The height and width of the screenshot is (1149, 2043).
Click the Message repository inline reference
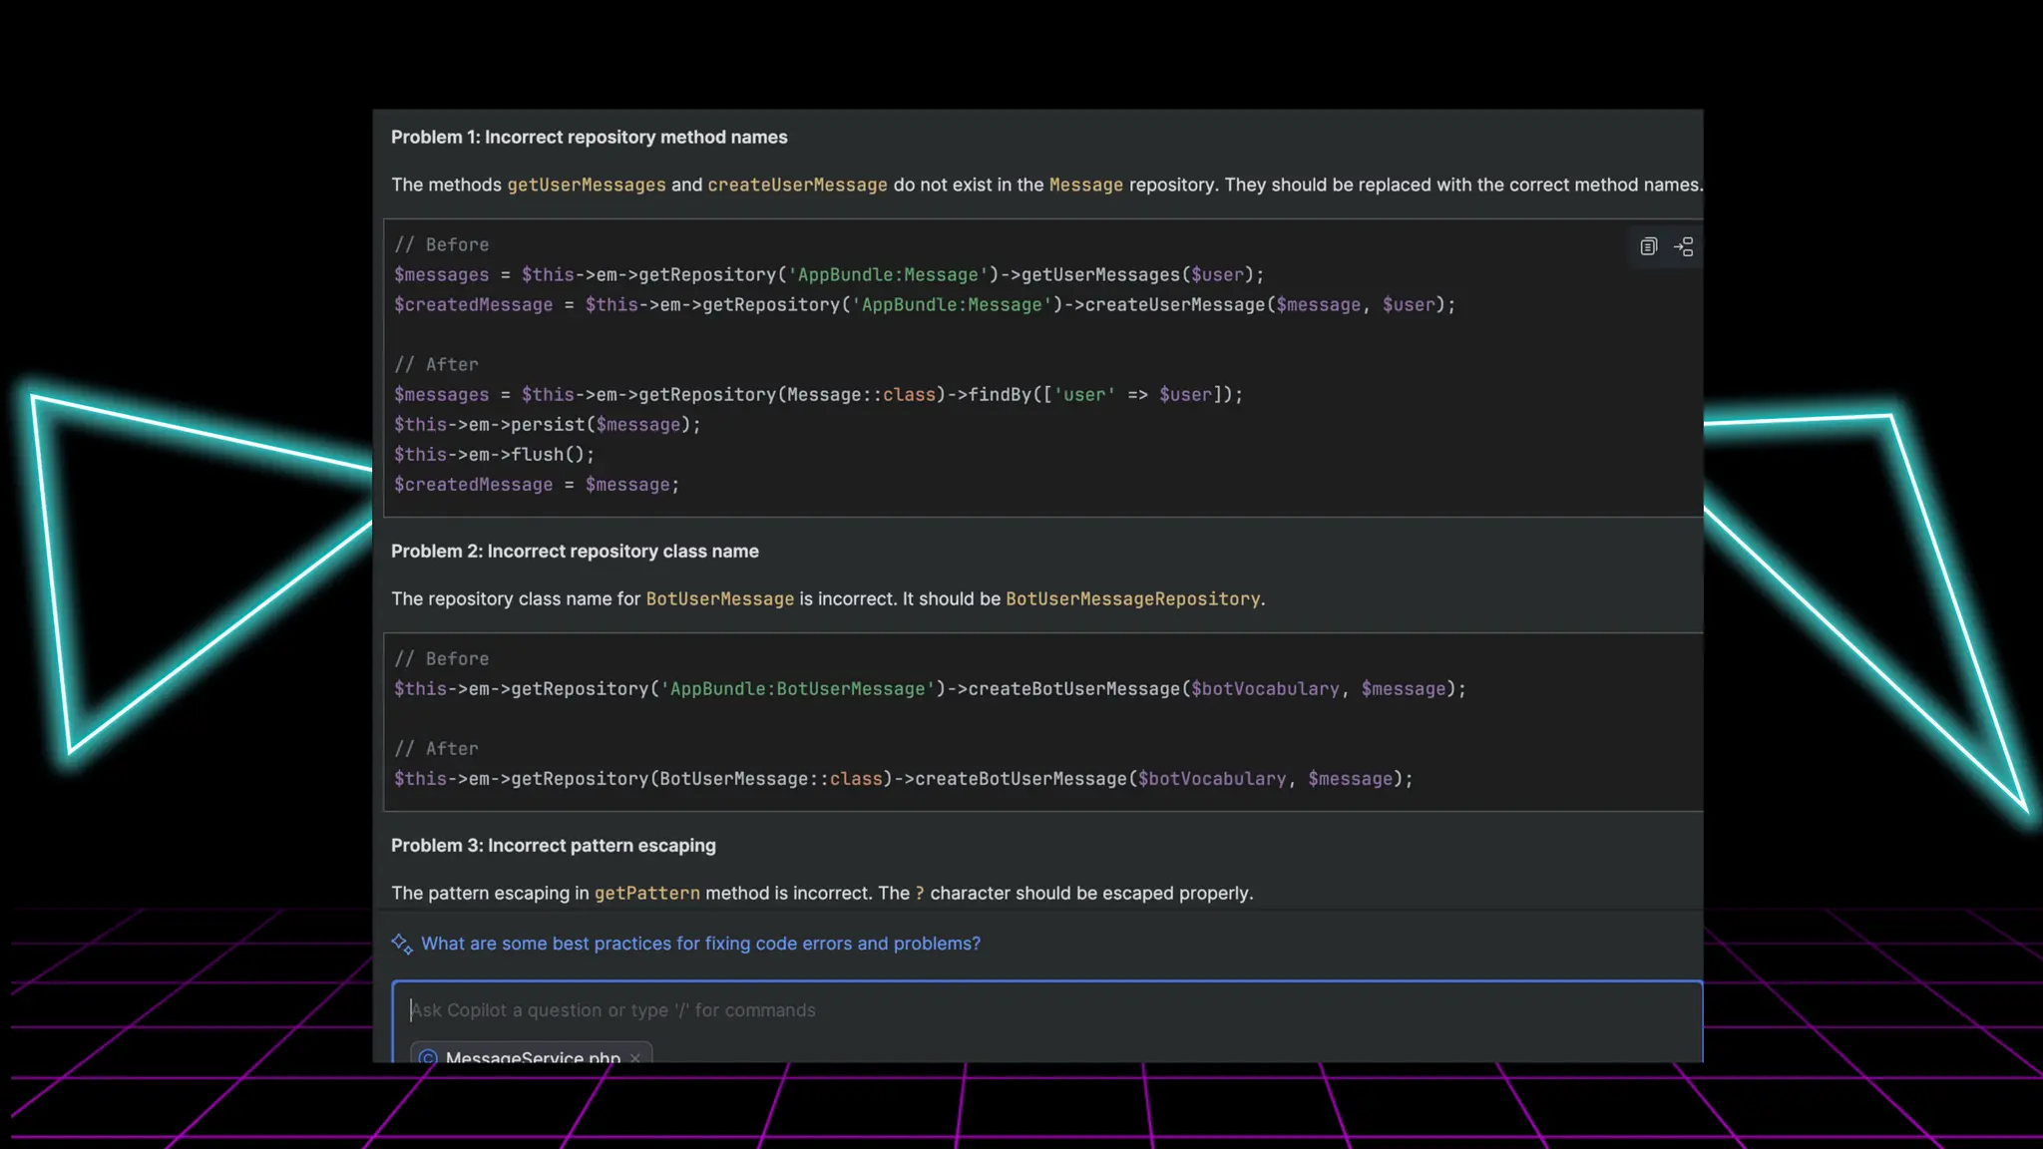pos(1085,185)
